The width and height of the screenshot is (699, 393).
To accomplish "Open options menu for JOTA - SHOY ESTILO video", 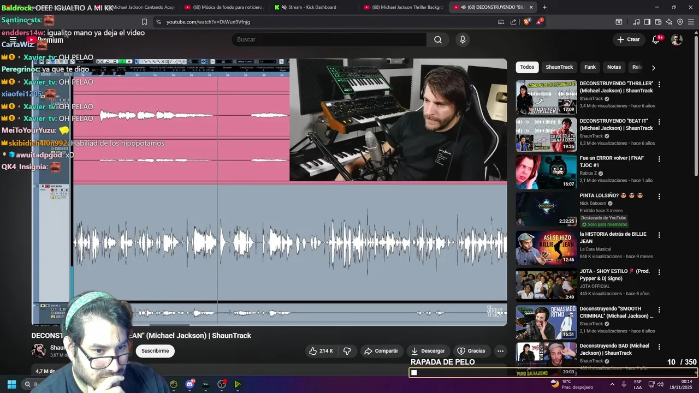I will click(659, 272).
